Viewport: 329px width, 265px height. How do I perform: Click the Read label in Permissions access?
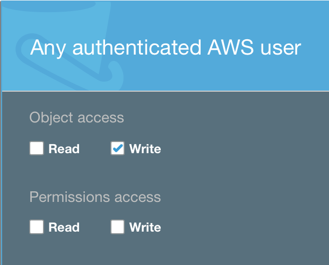point(64,227)
